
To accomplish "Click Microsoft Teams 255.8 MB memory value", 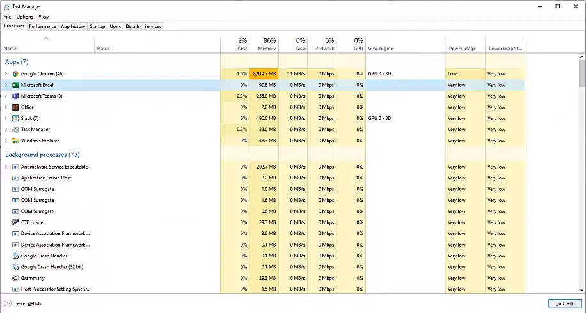I will pos(267,96).
